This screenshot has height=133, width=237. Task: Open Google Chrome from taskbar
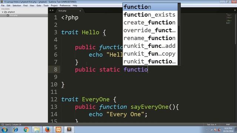[x=26, y=130]
